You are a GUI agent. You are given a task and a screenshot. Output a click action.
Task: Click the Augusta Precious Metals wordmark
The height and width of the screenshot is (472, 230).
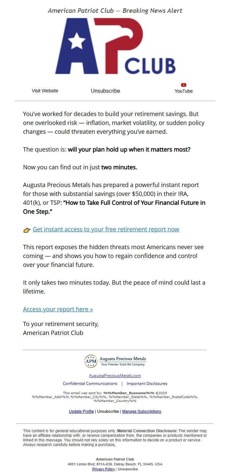point(123,359)
